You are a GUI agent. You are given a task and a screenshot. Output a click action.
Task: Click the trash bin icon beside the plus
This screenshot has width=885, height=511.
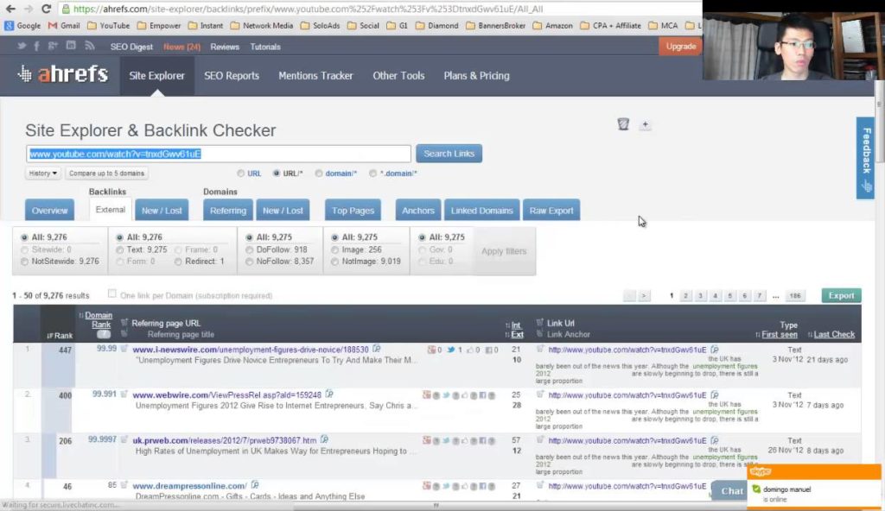[x=623, y=124]
